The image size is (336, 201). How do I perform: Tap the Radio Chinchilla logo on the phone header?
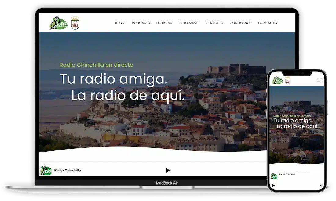click(278, 80)
